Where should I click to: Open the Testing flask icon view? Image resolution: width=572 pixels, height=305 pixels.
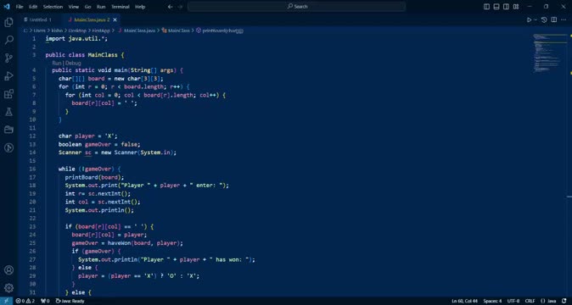pos(8,112)
